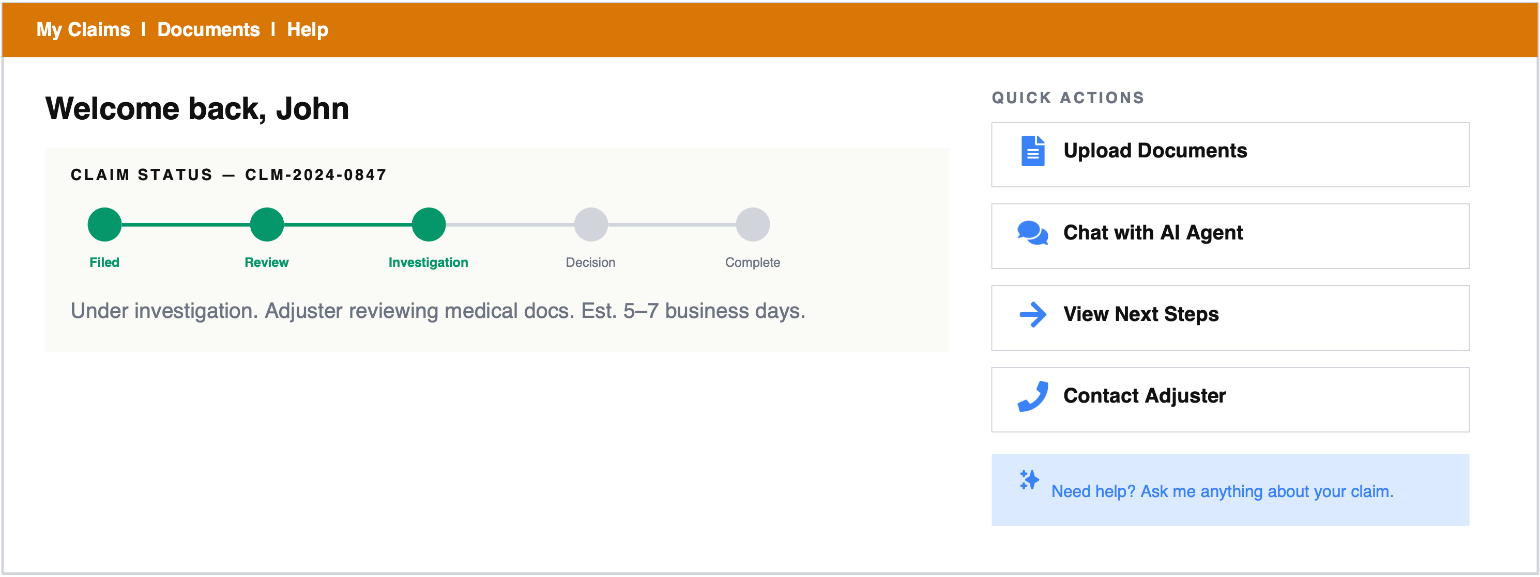This screenshot has width=1540, height=577.
Task: Open View Next Steps
Action: 1140,314
